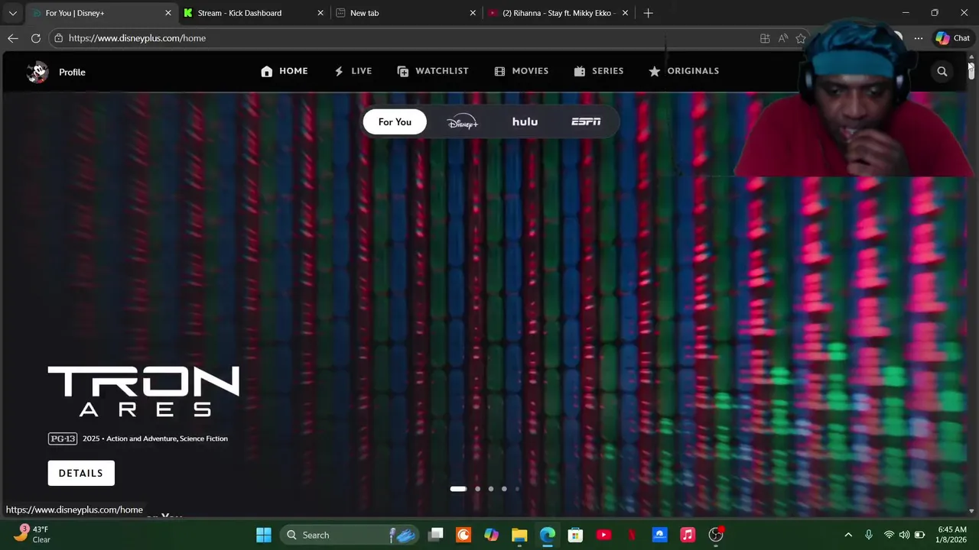This screenshot has width=979, height=550.
Task: Click page scrollbar down arrow
Action: click(x=971, y=511)
